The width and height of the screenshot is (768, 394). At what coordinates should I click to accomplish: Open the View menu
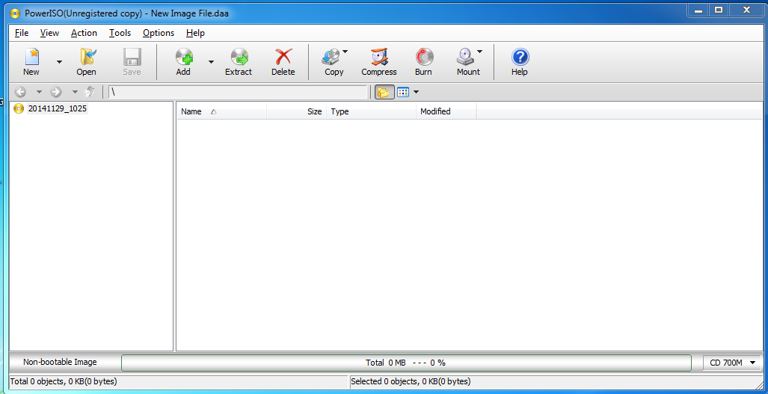tap(49, 33)
